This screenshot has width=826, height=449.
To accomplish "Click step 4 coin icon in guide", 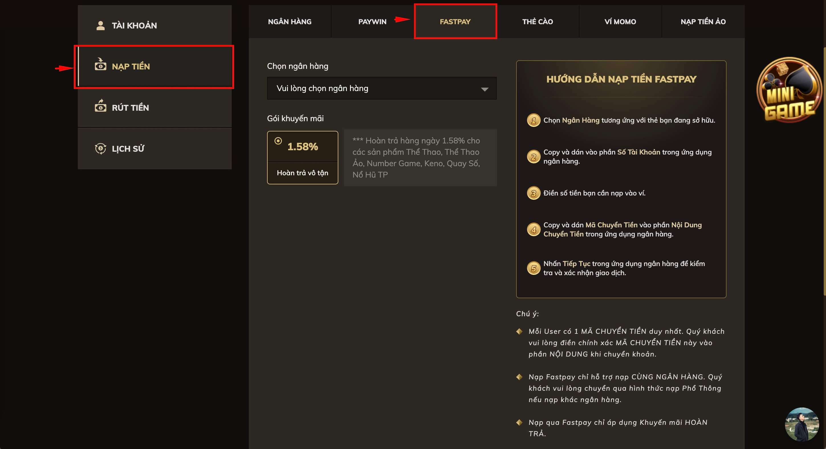I will click(534, 229).
